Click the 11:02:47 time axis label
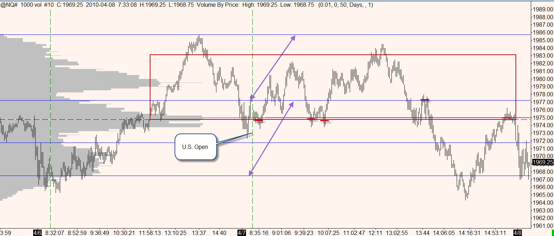The height and width of the screenshot is (236, 554). pyautogui.click(x=354, y=233)
